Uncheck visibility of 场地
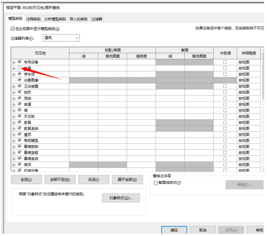Screen dimensions: 267x236 point(20,98)
